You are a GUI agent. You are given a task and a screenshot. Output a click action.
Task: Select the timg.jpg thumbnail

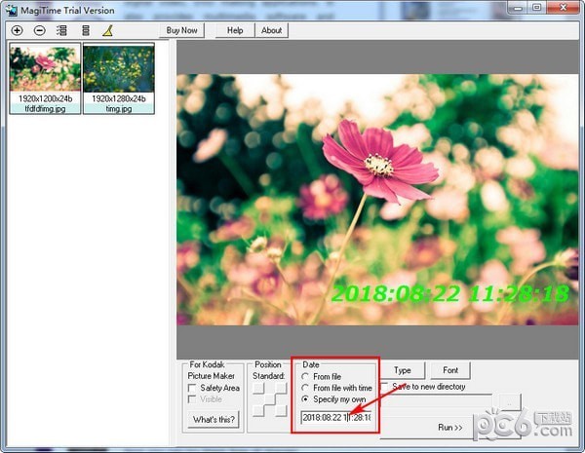[119, 78]
